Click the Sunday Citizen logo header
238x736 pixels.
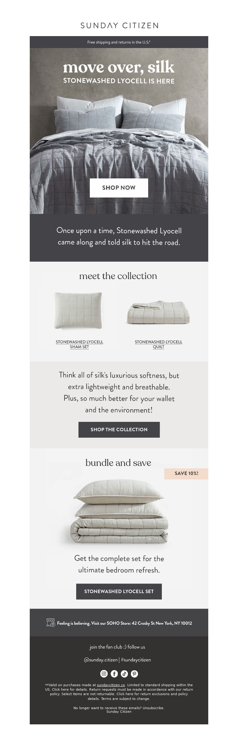point(119,26)
